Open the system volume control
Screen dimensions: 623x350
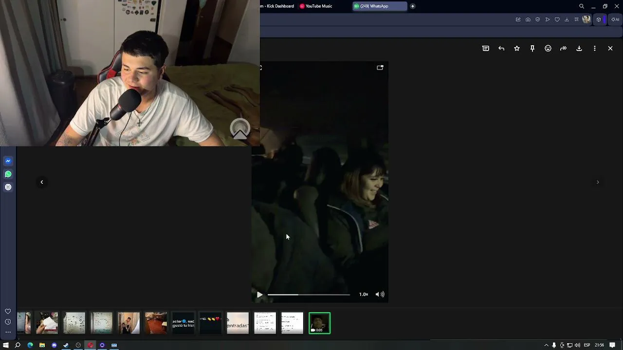[x=577, y=345]
